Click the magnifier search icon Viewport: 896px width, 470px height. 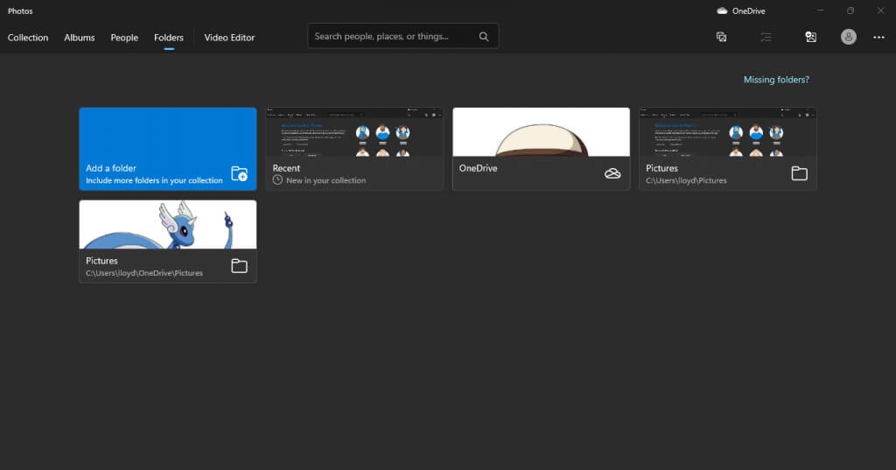click(x=484, y=37)
